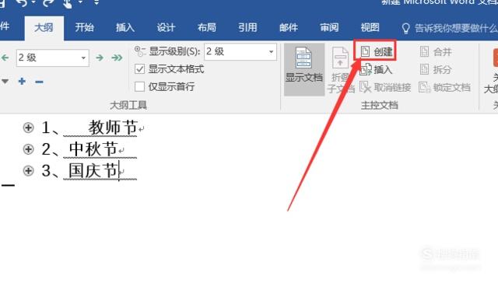The width and height of the screenshot is (498, 290).
Task: Uncheck the 显示文本格式 checkbox
Action: click(140, 69)
